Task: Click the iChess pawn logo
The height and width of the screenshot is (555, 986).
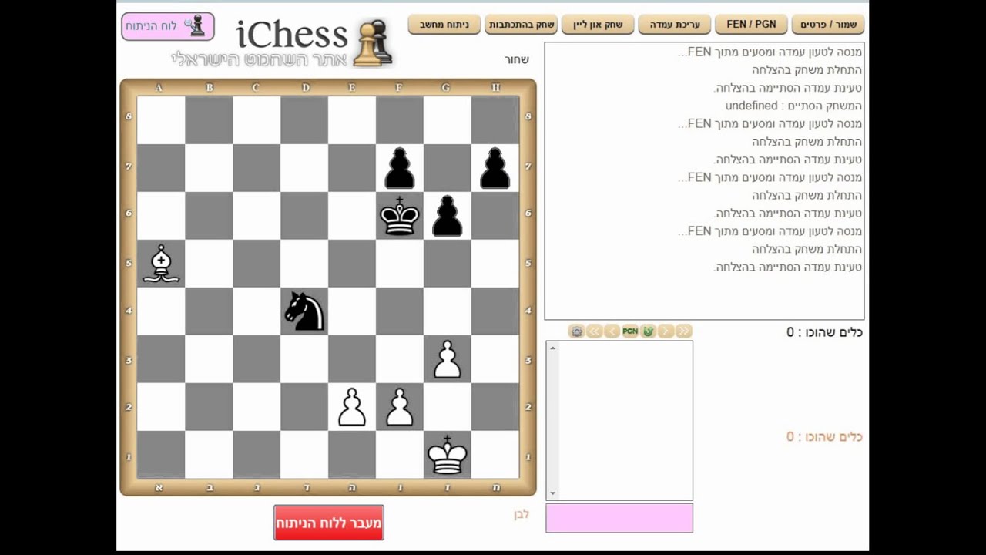Action: click(373, 43)
